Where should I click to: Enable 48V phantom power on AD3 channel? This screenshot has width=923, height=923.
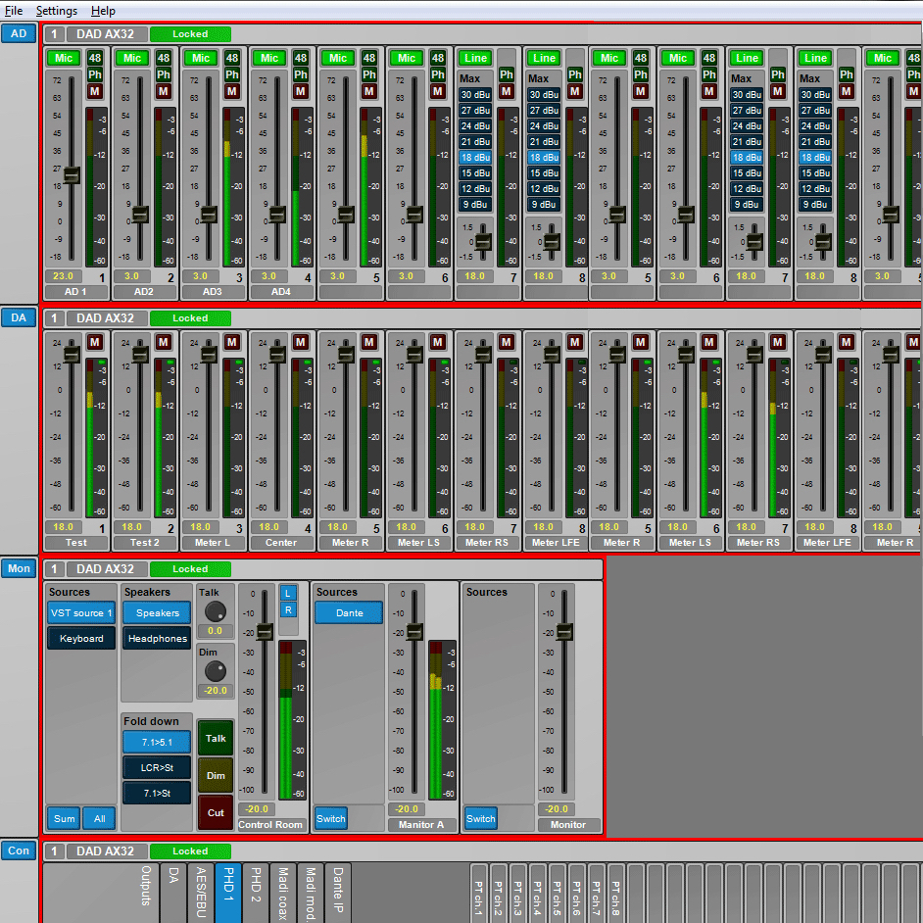point(232,58)
